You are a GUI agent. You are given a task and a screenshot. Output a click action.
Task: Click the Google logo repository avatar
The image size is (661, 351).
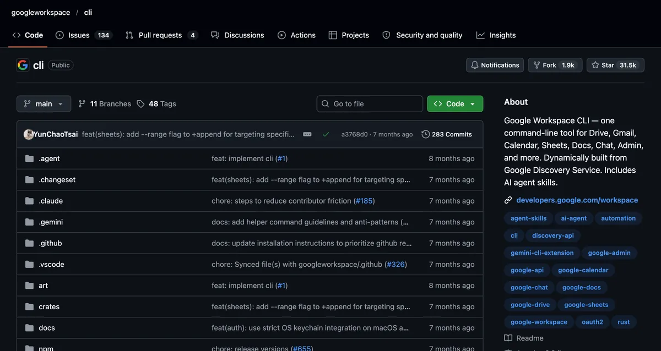(x=23, y=65)
